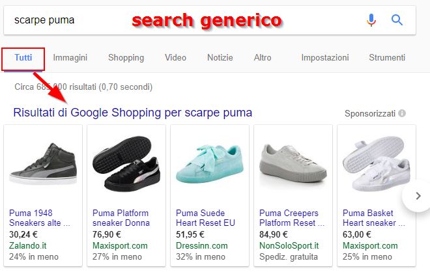
Task: Click the microphone voice search icon
Action: coord(371,20)
